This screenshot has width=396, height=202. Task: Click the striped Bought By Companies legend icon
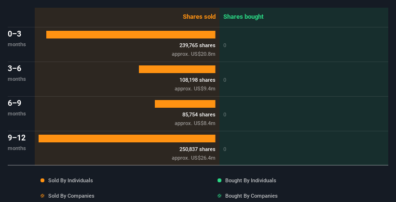(x=219, y=196)
